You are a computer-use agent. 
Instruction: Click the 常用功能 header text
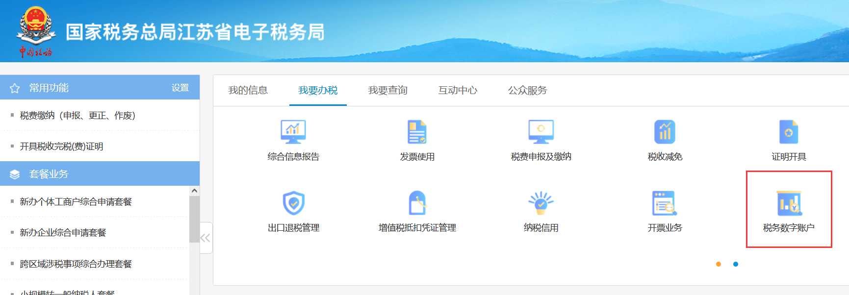[49, 88]
